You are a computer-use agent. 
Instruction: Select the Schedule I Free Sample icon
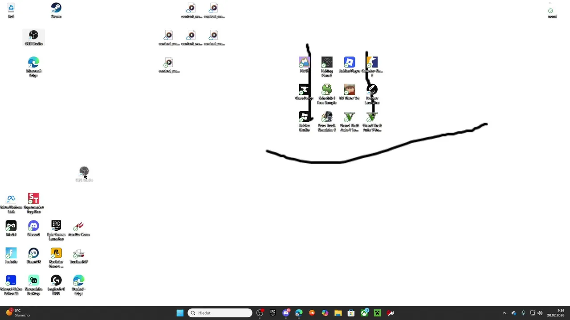pos(327,94)
